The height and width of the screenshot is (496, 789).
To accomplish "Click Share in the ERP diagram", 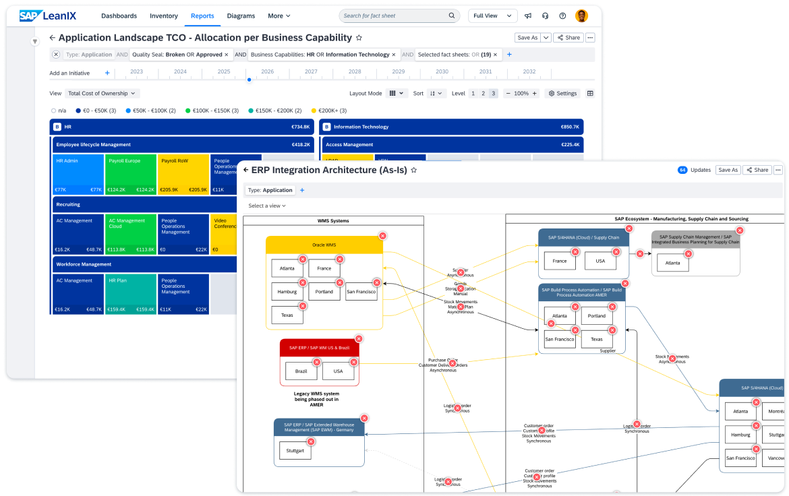I will (x=757, y=170).
